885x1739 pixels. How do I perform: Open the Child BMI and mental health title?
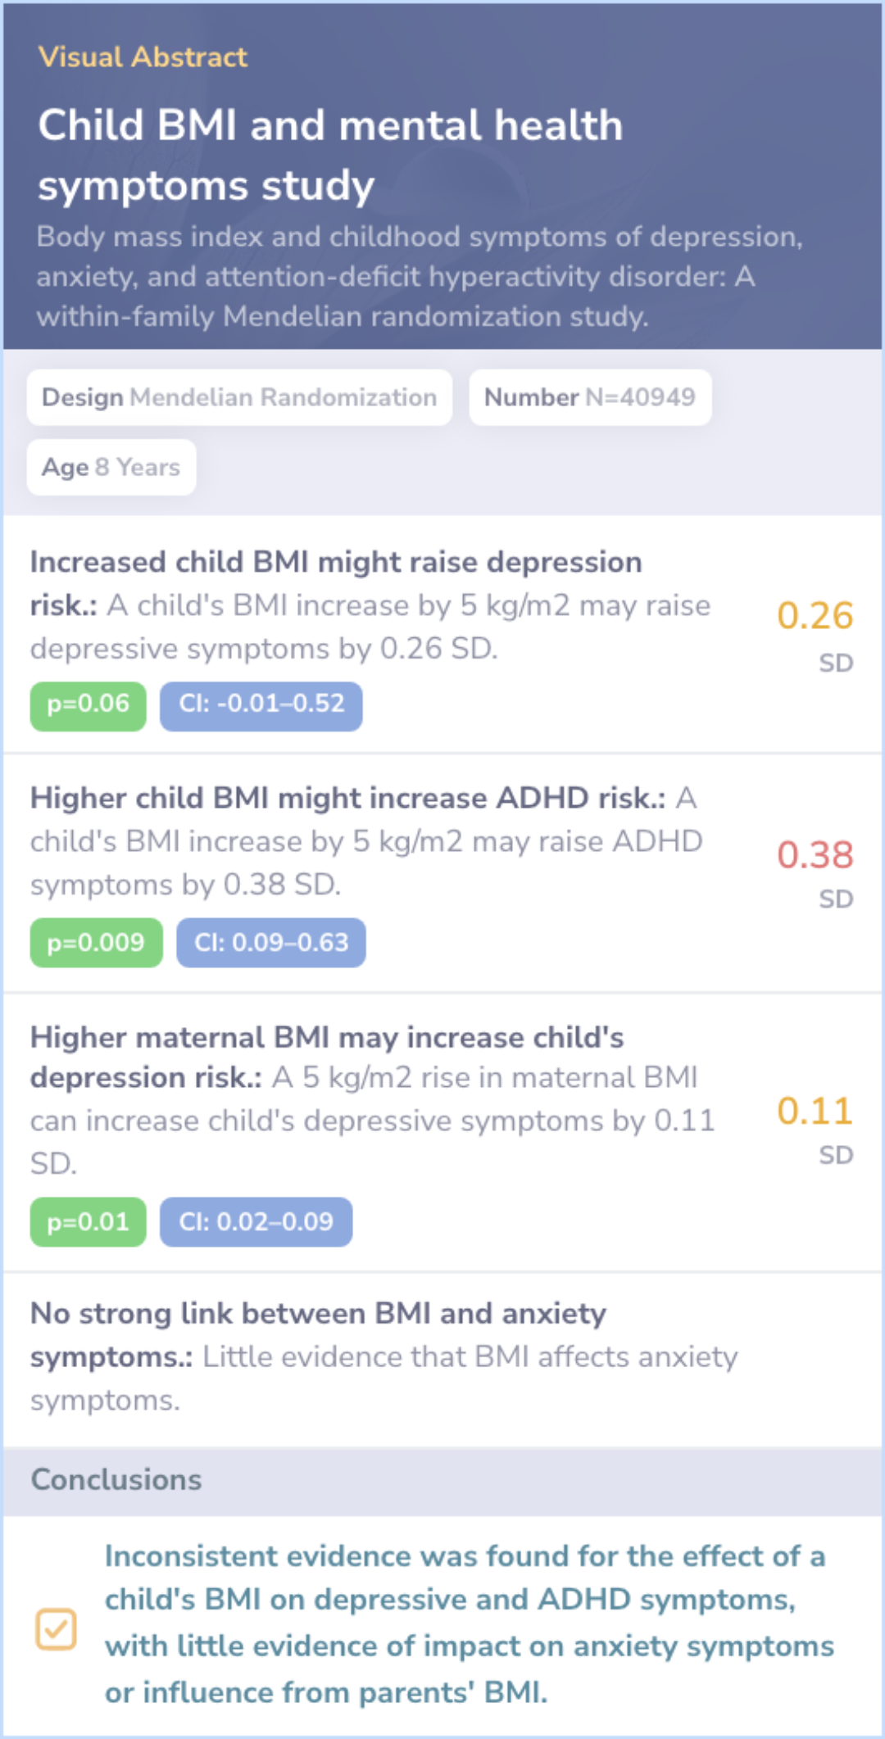pos(329,155)
